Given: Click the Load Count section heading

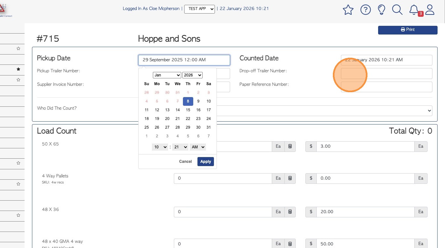Looking at the screenshot, I should pos(57,131).
